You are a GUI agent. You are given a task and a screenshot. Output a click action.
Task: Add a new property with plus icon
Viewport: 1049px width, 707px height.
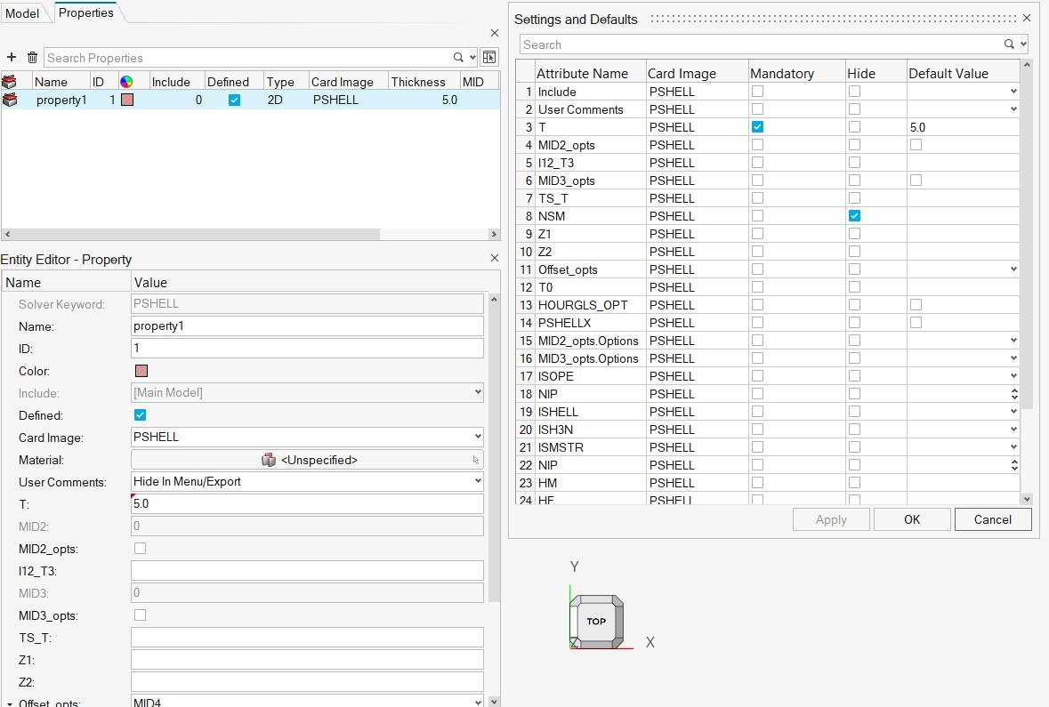(12, 58)
